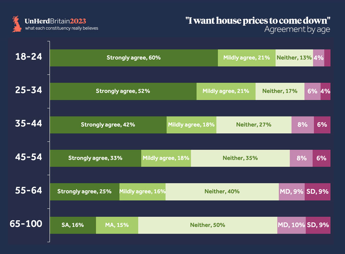Select the "I want house prices to come down" title

click(258, 21)
